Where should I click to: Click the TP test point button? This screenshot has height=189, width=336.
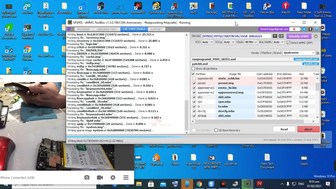[x=275, y=36]
